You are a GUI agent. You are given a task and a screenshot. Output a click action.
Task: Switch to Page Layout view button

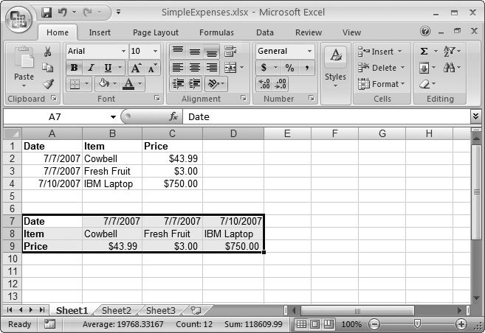(x=315, y=324)
